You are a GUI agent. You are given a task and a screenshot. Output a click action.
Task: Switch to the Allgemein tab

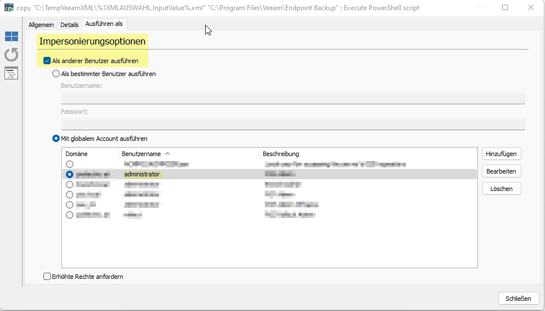(42, 25)
